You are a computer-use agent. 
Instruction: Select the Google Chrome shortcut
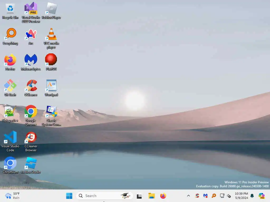[x=31, y=116]
